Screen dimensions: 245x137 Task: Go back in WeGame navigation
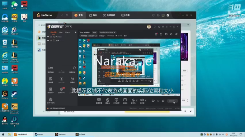(x=62, y=15)
